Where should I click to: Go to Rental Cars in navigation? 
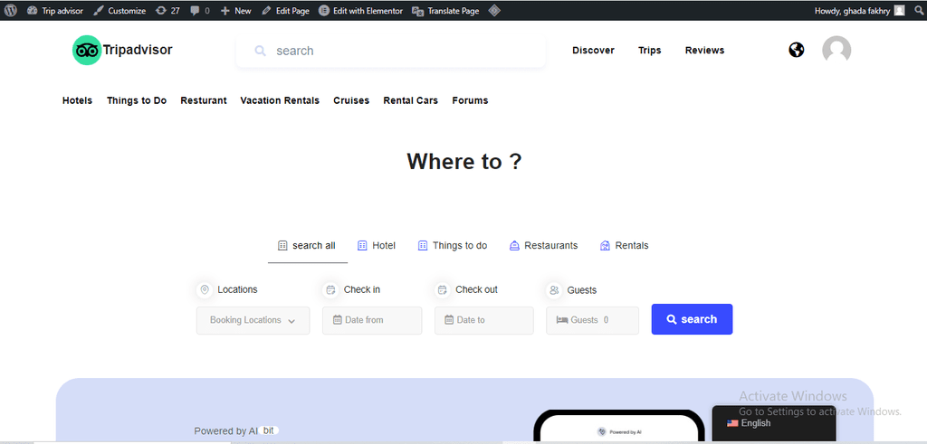coord(410,100)
